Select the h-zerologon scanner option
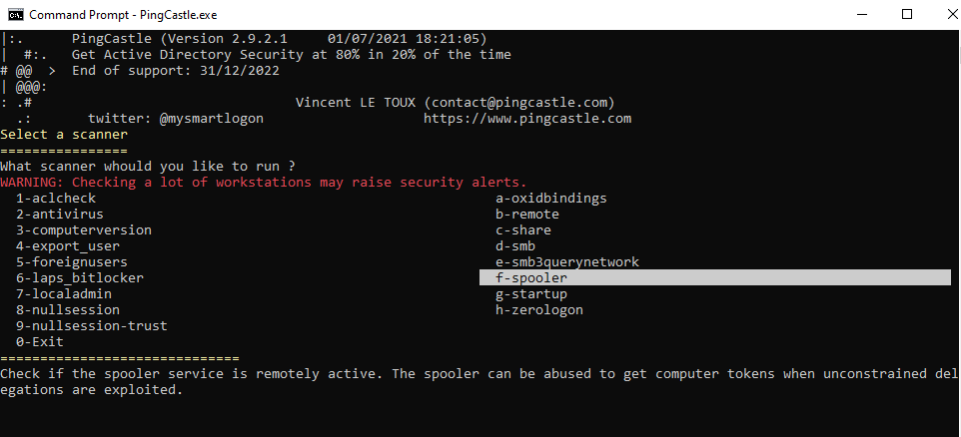Screen dimensions: 961x437 click(x=539, y=310)
